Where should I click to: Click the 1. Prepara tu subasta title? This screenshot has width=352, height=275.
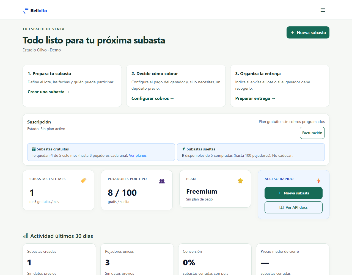(50, 74)
